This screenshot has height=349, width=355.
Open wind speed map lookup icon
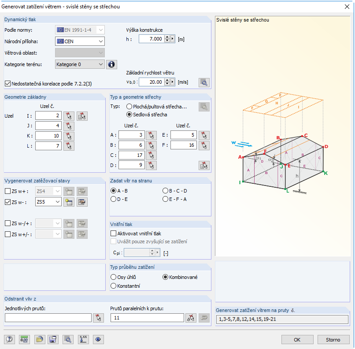coord(204,82)
